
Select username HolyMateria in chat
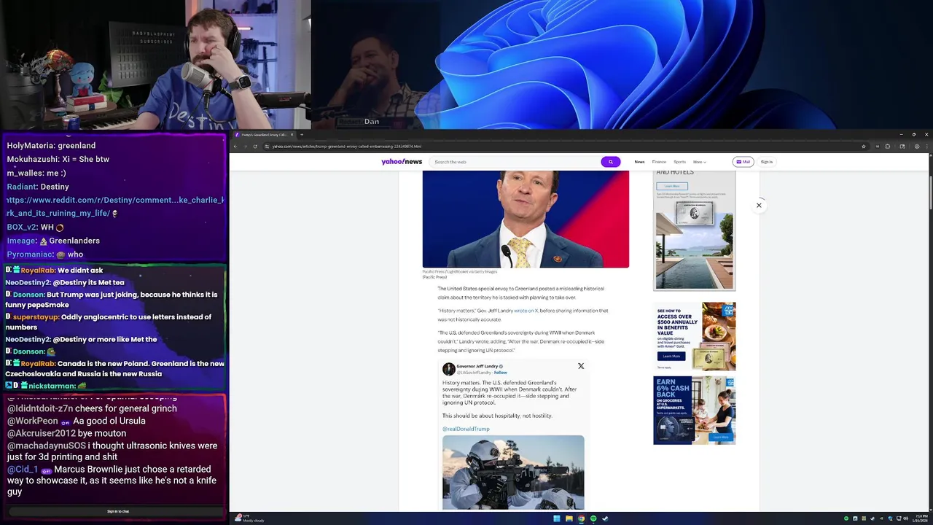coord(31,146)
